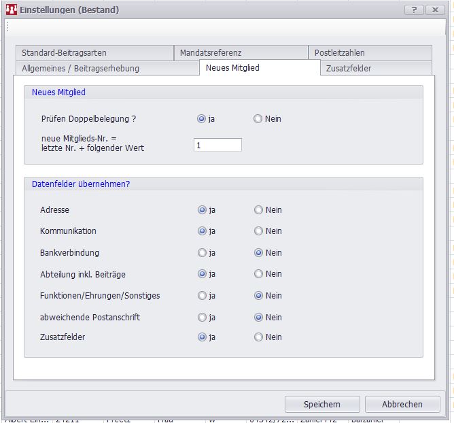Switch to Allgemeines / Beitragserhebung tab
The width and height of the screenshot is (454, 423).
[80, 68]
